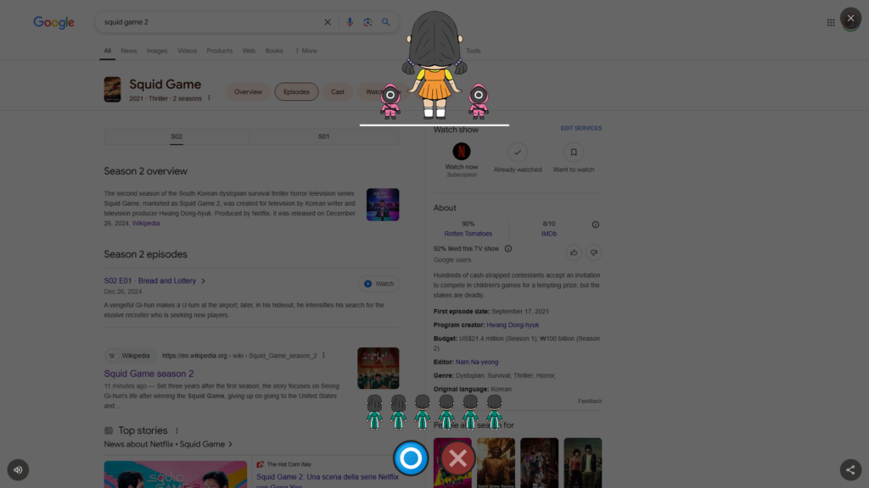869x488 pixels.
Task: Click the blue circle game button
Action: point(411,458)
